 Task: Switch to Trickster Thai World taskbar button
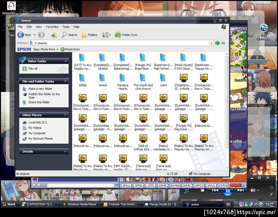pyautogui.click(x=121, y=204)
